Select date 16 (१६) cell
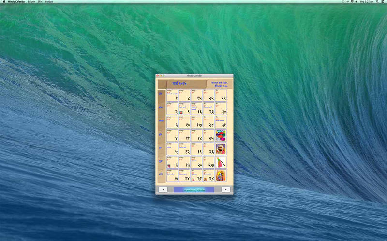 pos(196,108)
